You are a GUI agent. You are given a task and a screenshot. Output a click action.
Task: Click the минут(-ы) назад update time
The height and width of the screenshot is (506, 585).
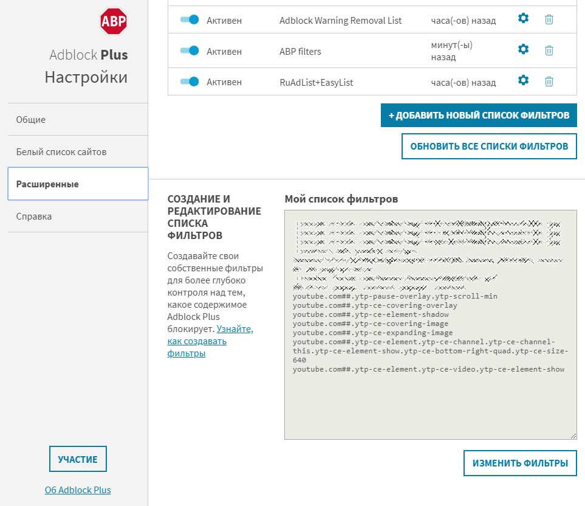click(452, 51)
